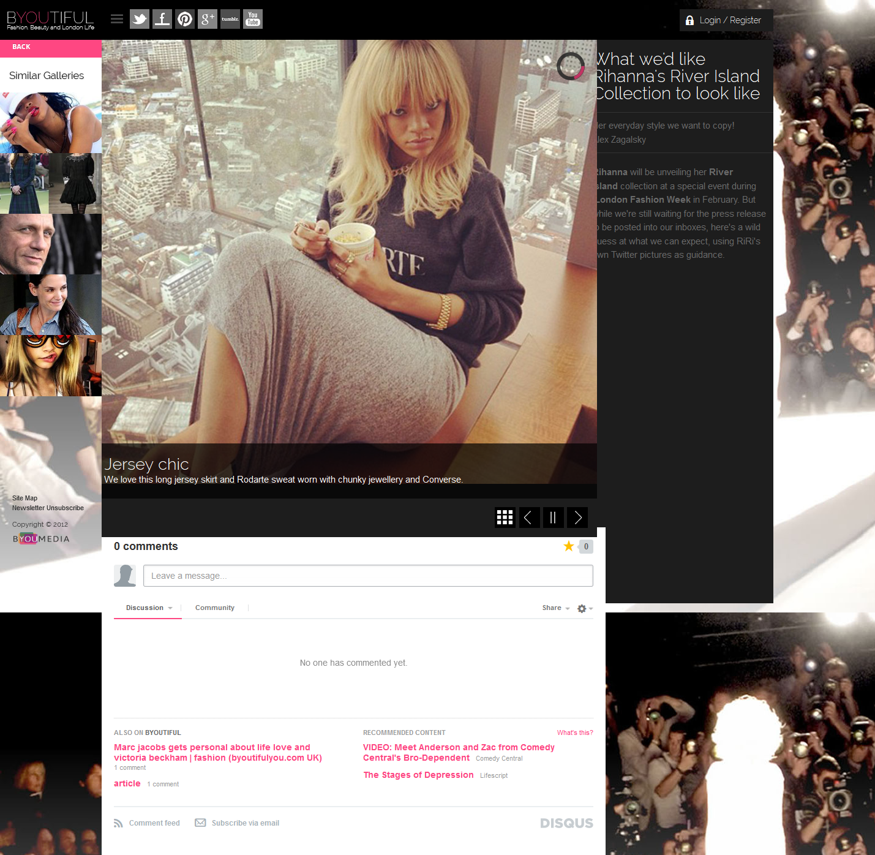Open the Marc Jacobs gets personal article
This screenshot has height=855, width=875.
point(218,752)
